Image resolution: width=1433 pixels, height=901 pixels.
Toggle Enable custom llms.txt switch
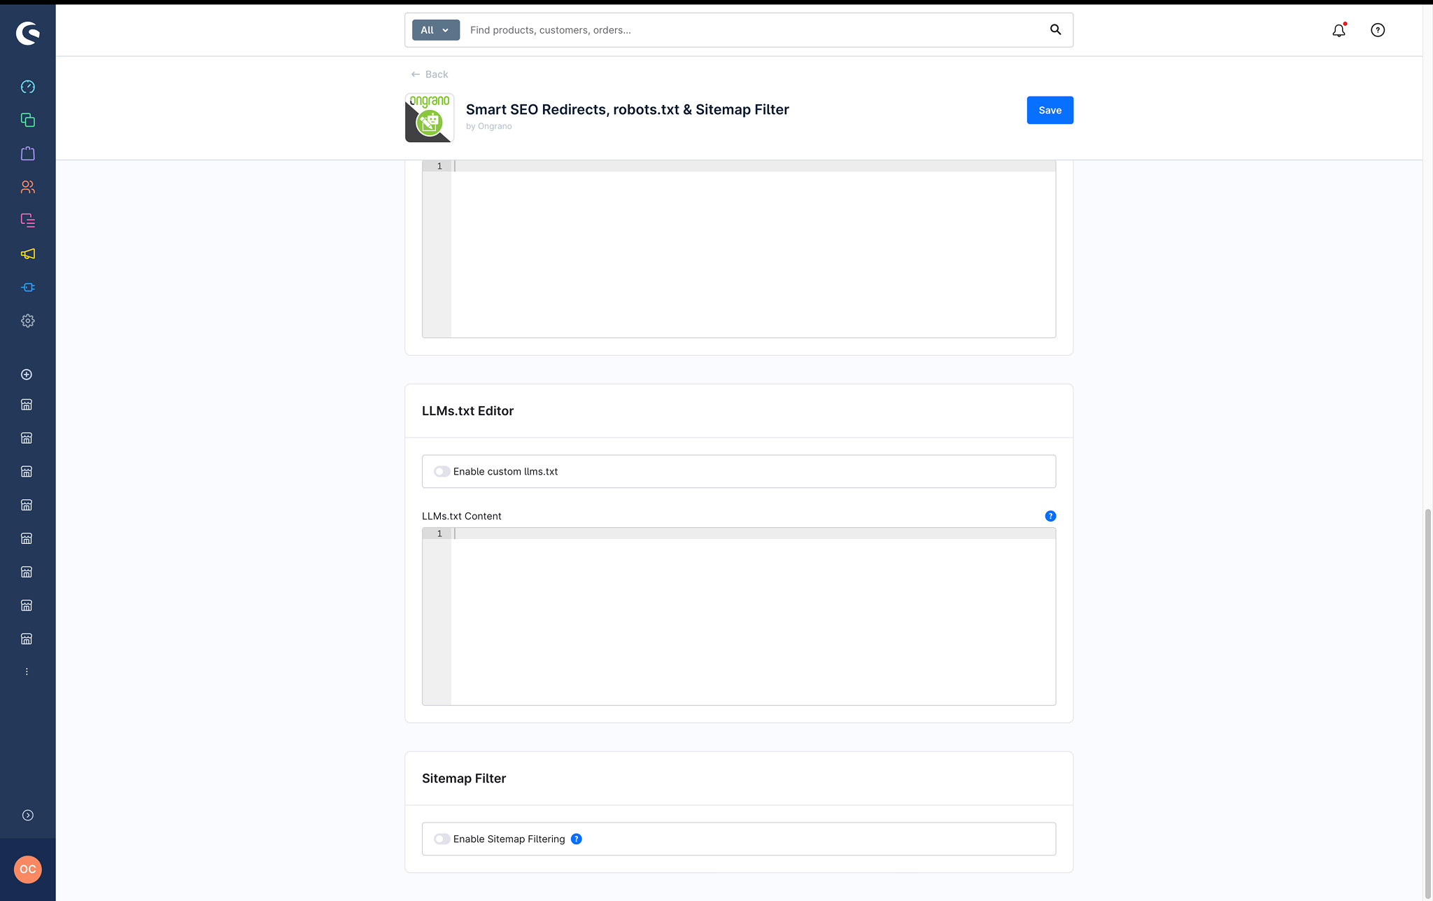442,472
